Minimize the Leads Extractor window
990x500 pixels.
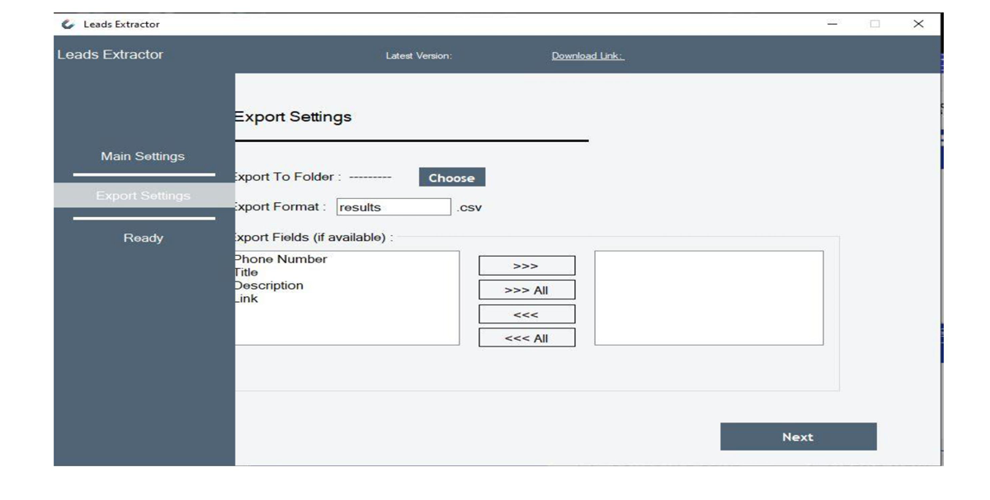832,25
